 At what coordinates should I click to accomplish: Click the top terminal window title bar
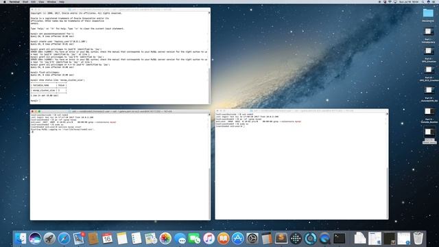pos(121,9)
